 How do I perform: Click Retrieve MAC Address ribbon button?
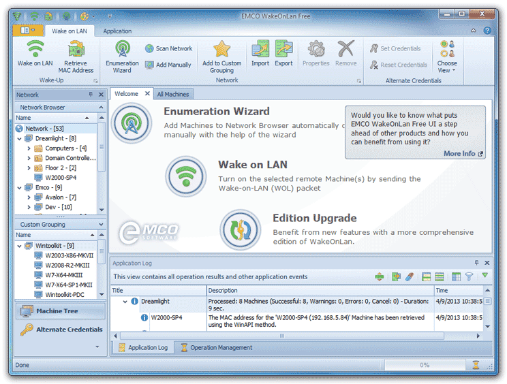coord(76,57)
